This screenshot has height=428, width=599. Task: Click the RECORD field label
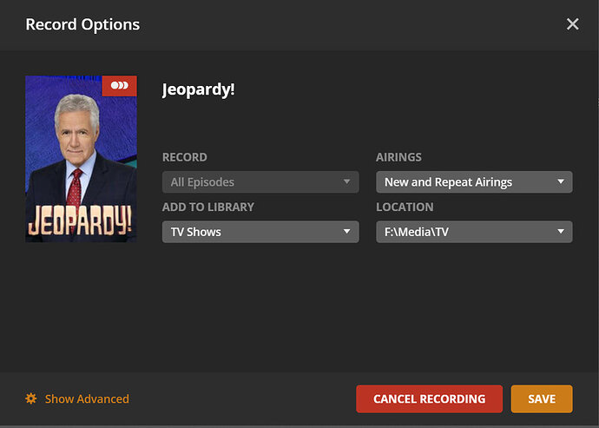click(185, 157)
